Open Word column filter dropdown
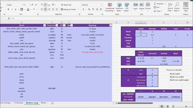Image resolution: width=193 pixels, height=108 pixels. click(45, 25)
